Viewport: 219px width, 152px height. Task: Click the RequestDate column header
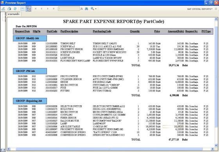(23, 31)
